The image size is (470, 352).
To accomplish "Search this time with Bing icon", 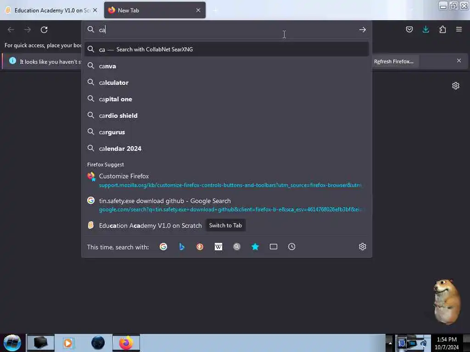I will (x=181, y=247).
